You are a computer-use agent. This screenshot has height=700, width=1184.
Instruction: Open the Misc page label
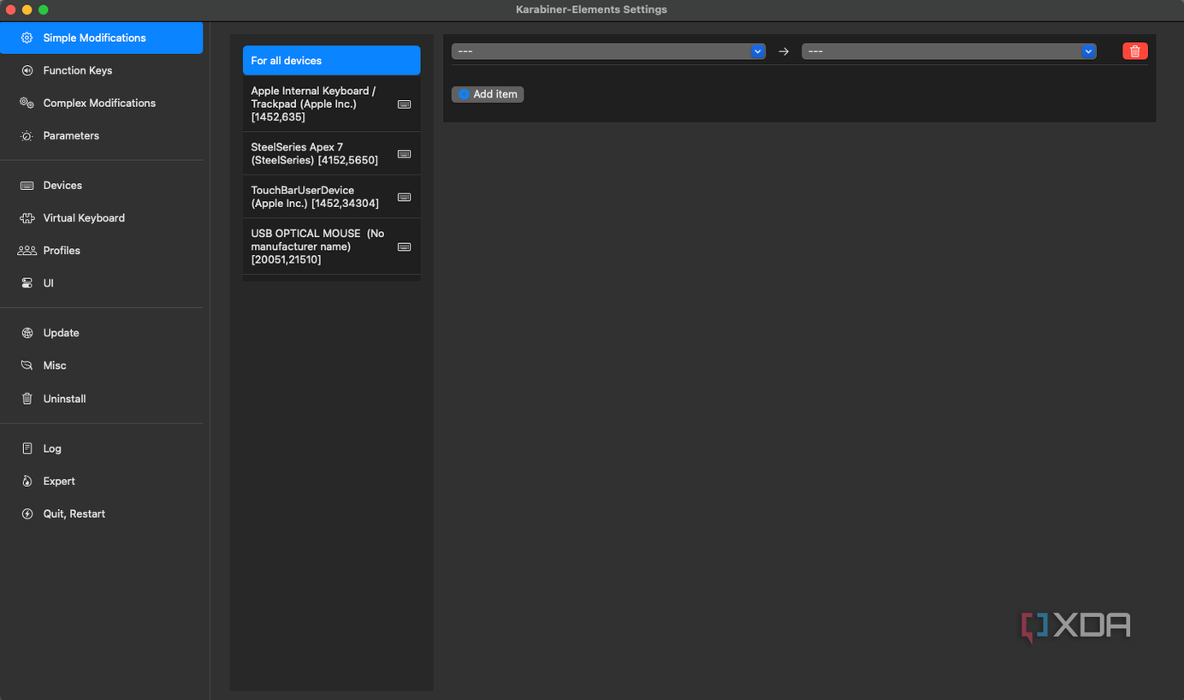pyautogui.click(x=55, y=365)
